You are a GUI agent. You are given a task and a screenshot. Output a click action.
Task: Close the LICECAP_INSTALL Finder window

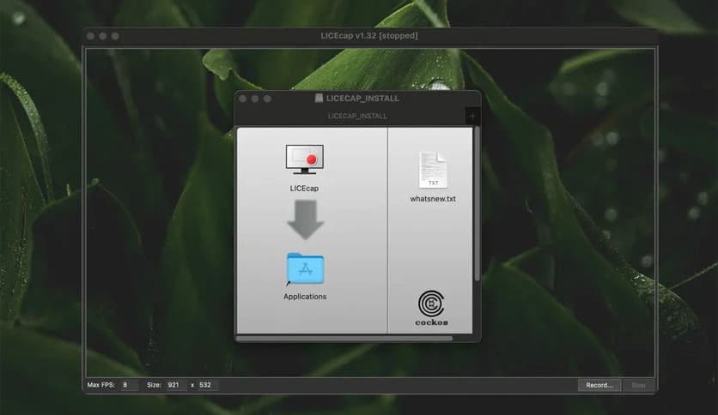pos(243,99)
